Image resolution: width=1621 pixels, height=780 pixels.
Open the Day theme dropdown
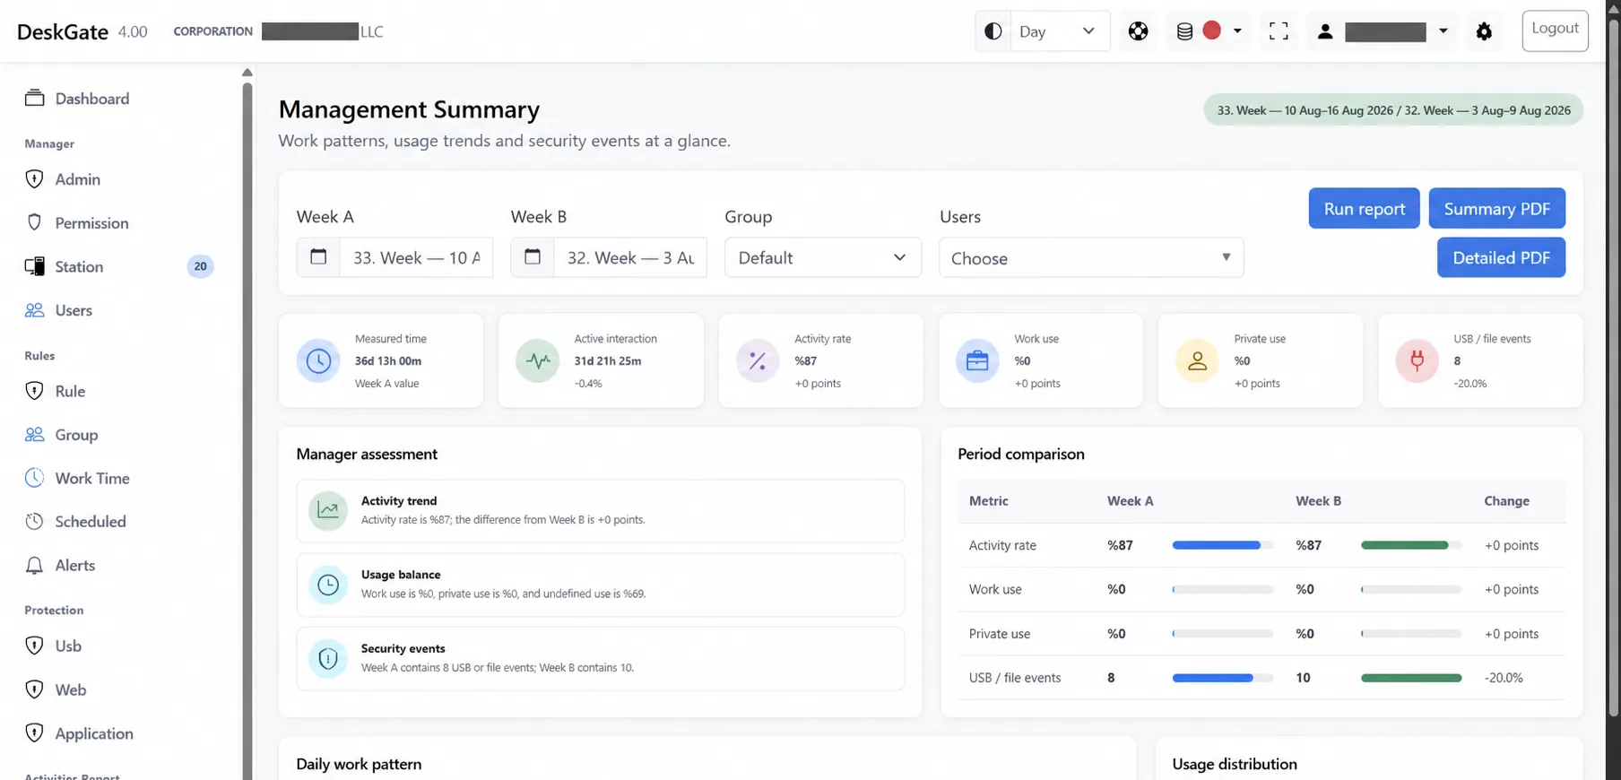pos(1060,31)
